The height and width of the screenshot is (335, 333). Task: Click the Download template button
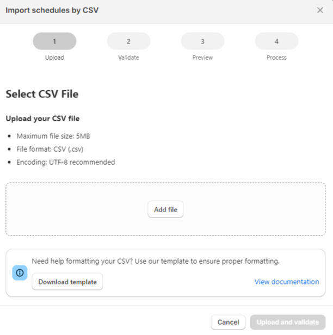(67, 282)
